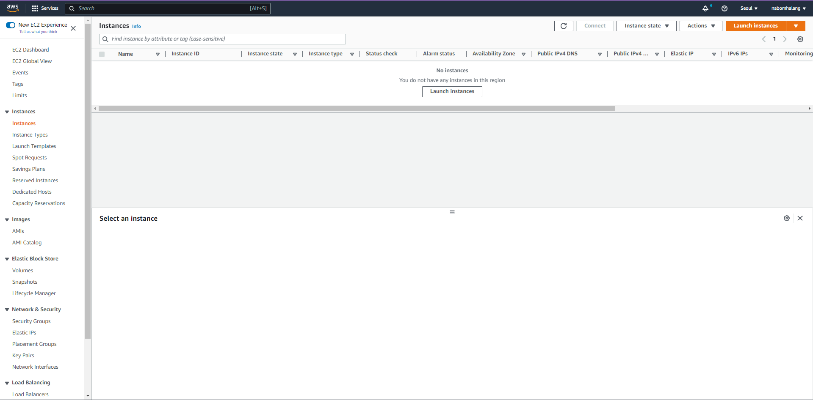Viewport: 813px width, 400px height.
Task: Click the disabled Connect button
Action: pos(595,26)
